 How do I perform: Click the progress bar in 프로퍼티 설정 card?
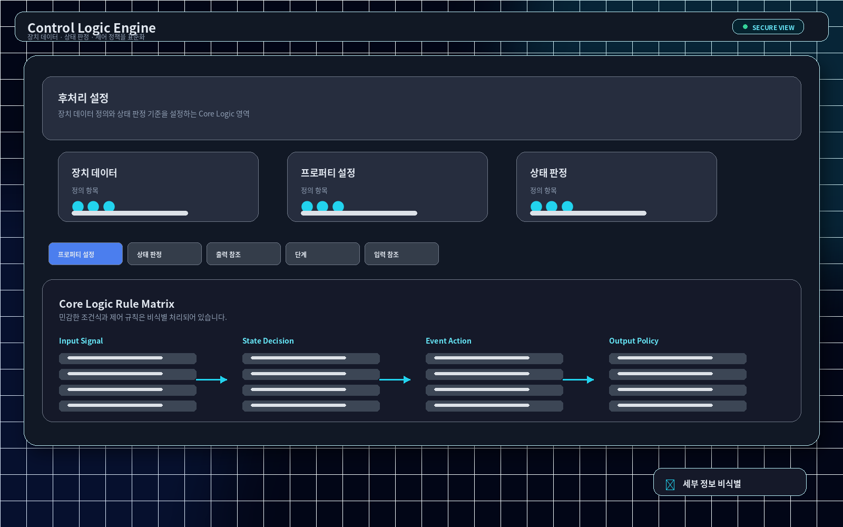(359, 213)
